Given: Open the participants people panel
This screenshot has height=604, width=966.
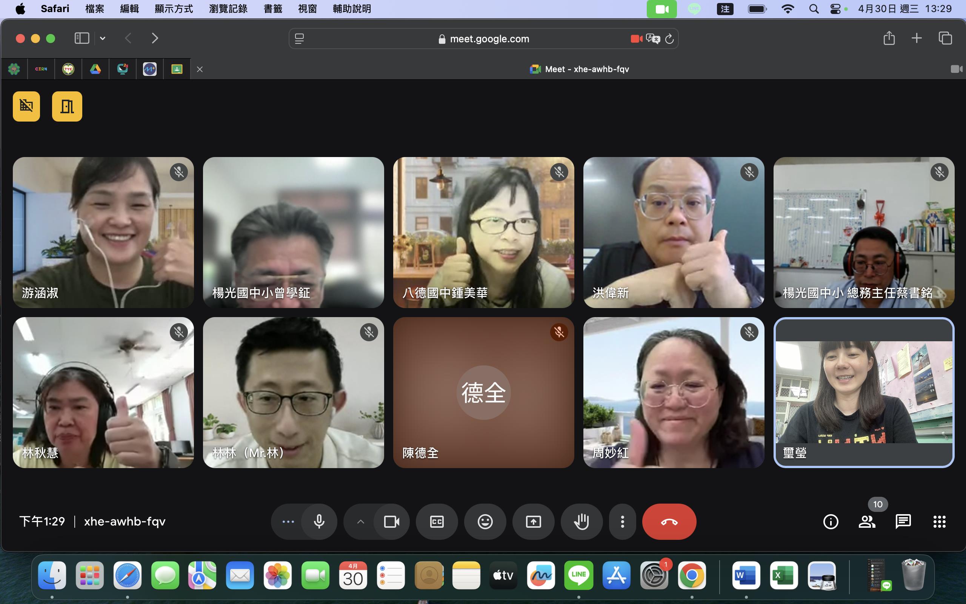Looking at the screenshot, I should 867,521.
